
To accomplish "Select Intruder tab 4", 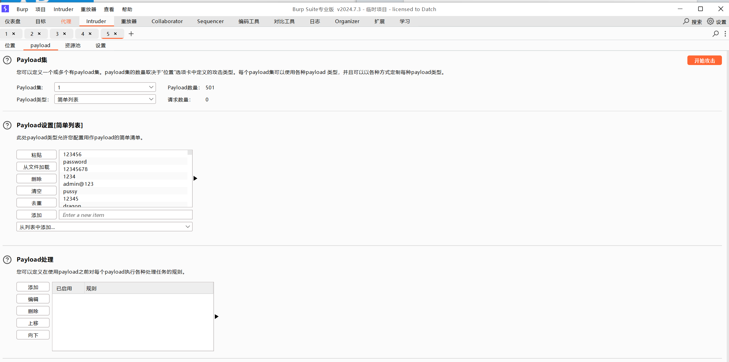I will click(x=83, y=34).
